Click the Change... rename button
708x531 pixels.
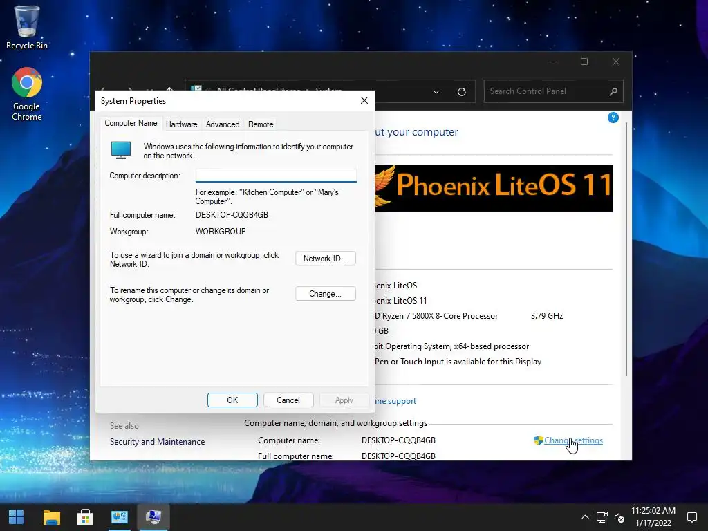326,293
